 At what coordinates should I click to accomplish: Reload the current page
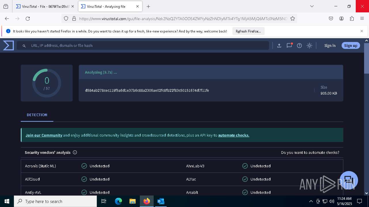pyautogui.click(x=28, y=18)
